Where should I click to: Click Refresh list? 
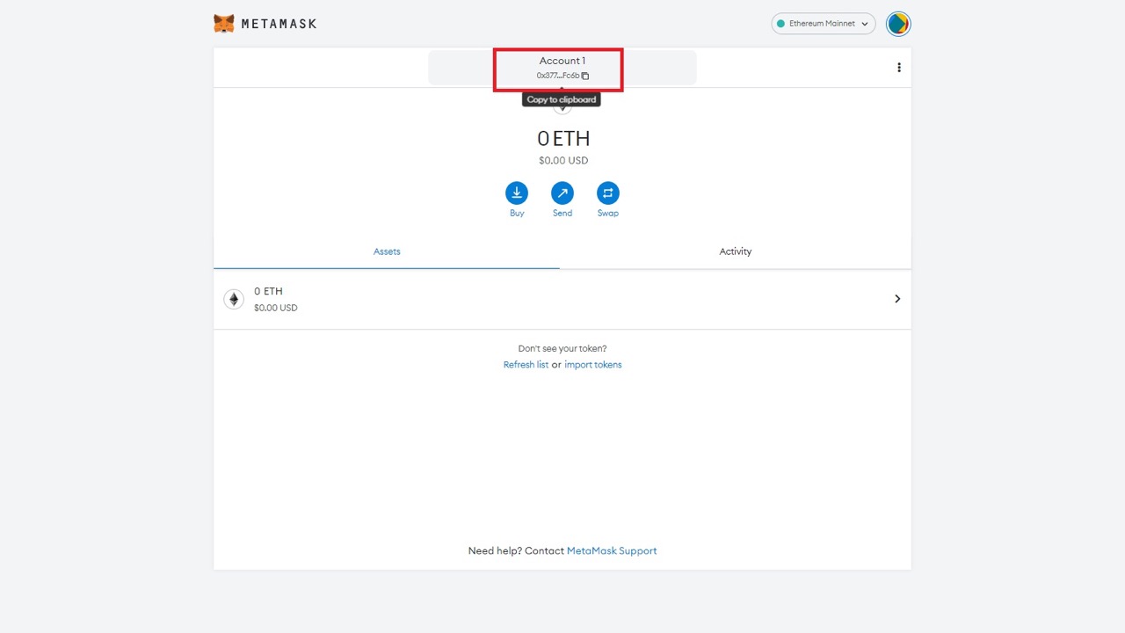(x=526, y=364)
